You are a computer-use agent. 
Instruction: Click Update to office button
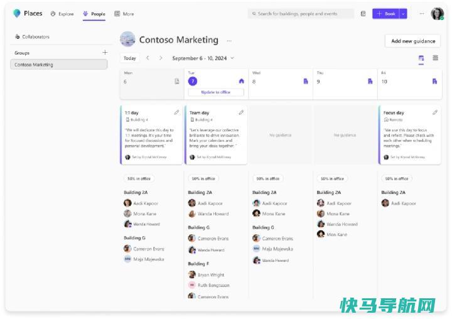pos(216,92)
